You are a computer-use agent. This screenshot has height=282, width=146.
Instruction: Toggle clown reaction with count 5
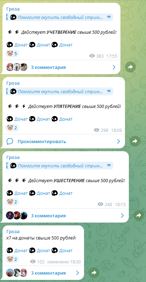pyautogui.click(x=12, y=53)
